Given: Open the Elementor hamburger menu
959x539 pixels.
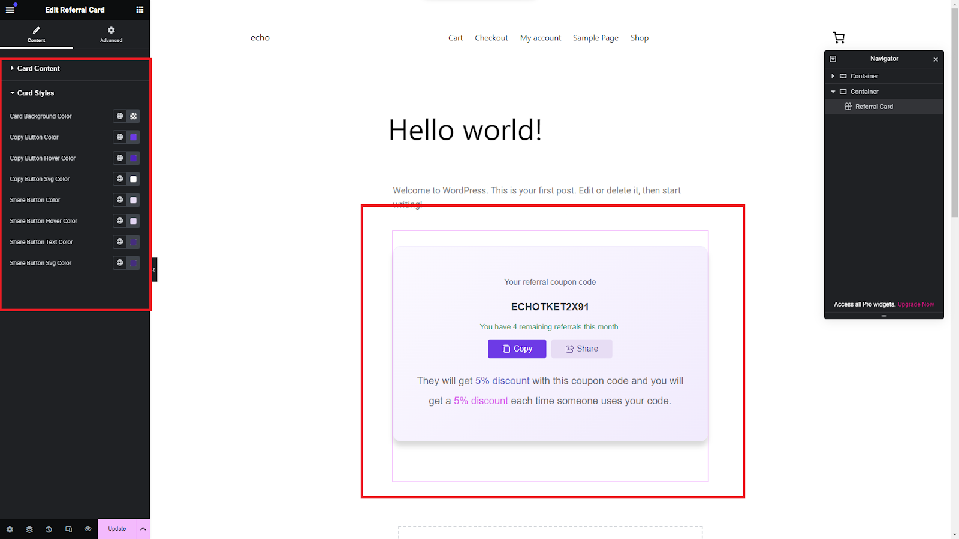Looking at the screenshot, I should click(x=10, y=10).
